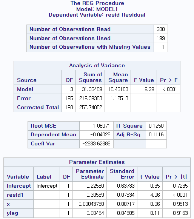Click the Corrected Total row label
This screenshot has height=219, width=194.
[x=38, y=107]
